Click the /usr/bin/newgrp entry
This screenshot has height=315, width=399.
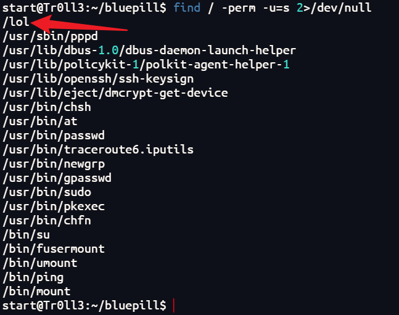click(54, 164)
